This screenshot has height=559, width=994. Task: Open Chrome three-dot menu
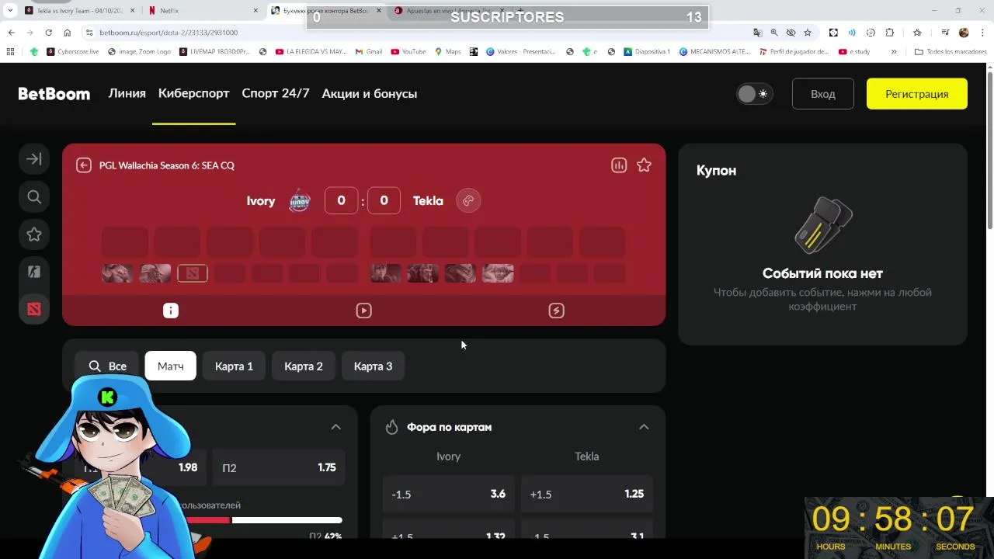[x=982, y=33]
